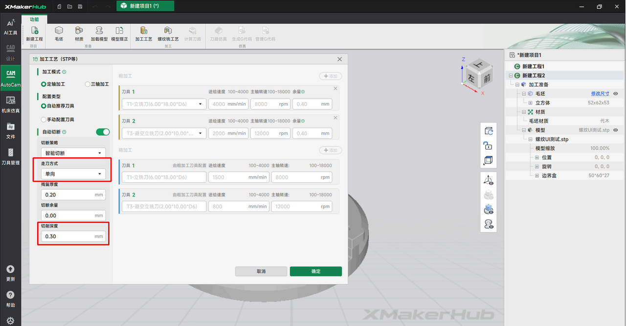Click the new file icon in title bar
626x326 pixels.
click(59, 6)
